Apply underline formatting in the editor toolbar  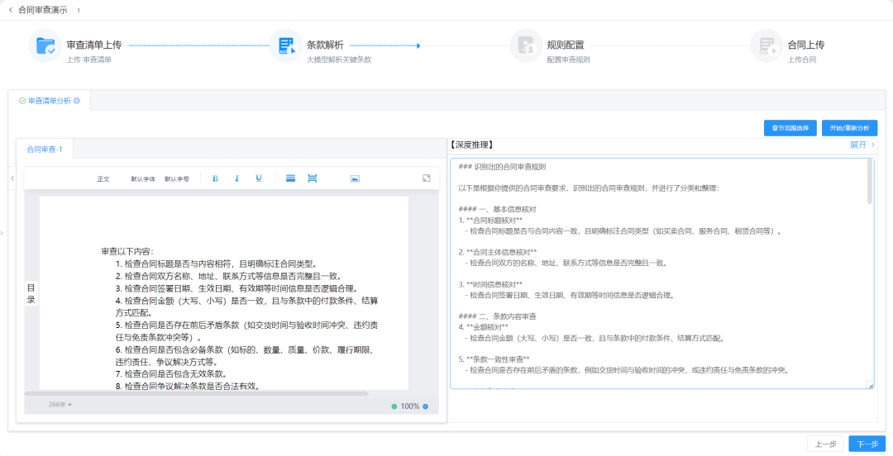(259, 178)
